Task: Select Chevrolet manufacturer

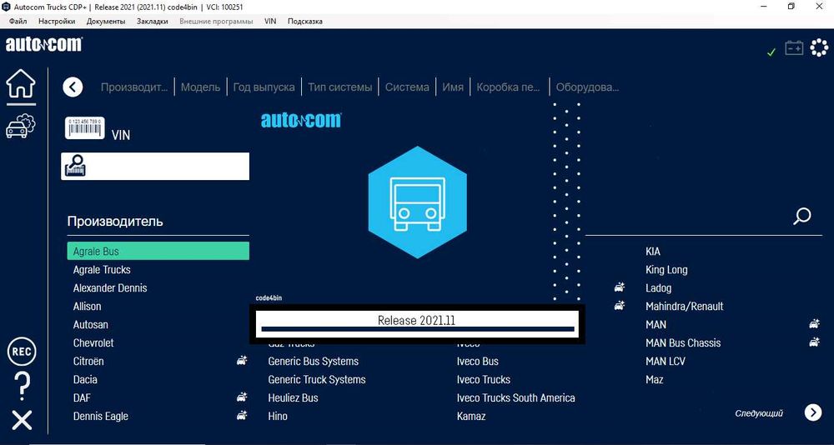Action: point(93,343)
